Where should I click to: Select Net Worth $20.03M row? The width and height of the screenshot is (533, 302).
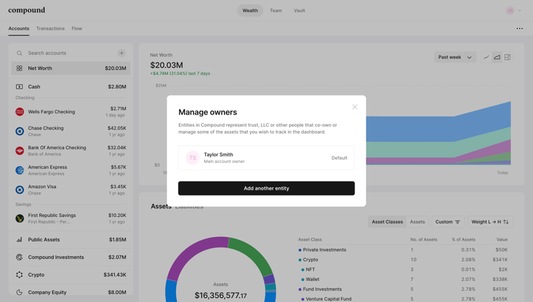(71, 69)
